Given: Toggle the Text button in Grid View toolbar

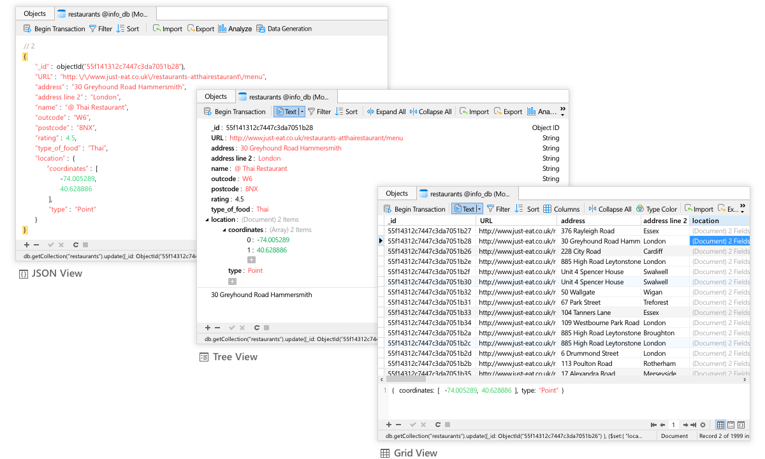Looking at the screenshot, I should coord(464,209).
